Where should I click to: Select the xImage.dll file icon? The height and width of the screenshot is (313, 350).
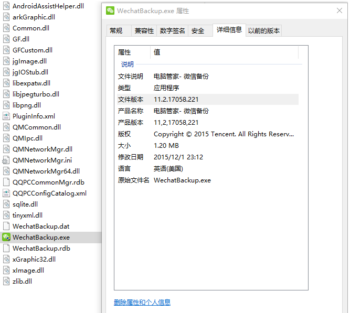(x=6, y=271)
